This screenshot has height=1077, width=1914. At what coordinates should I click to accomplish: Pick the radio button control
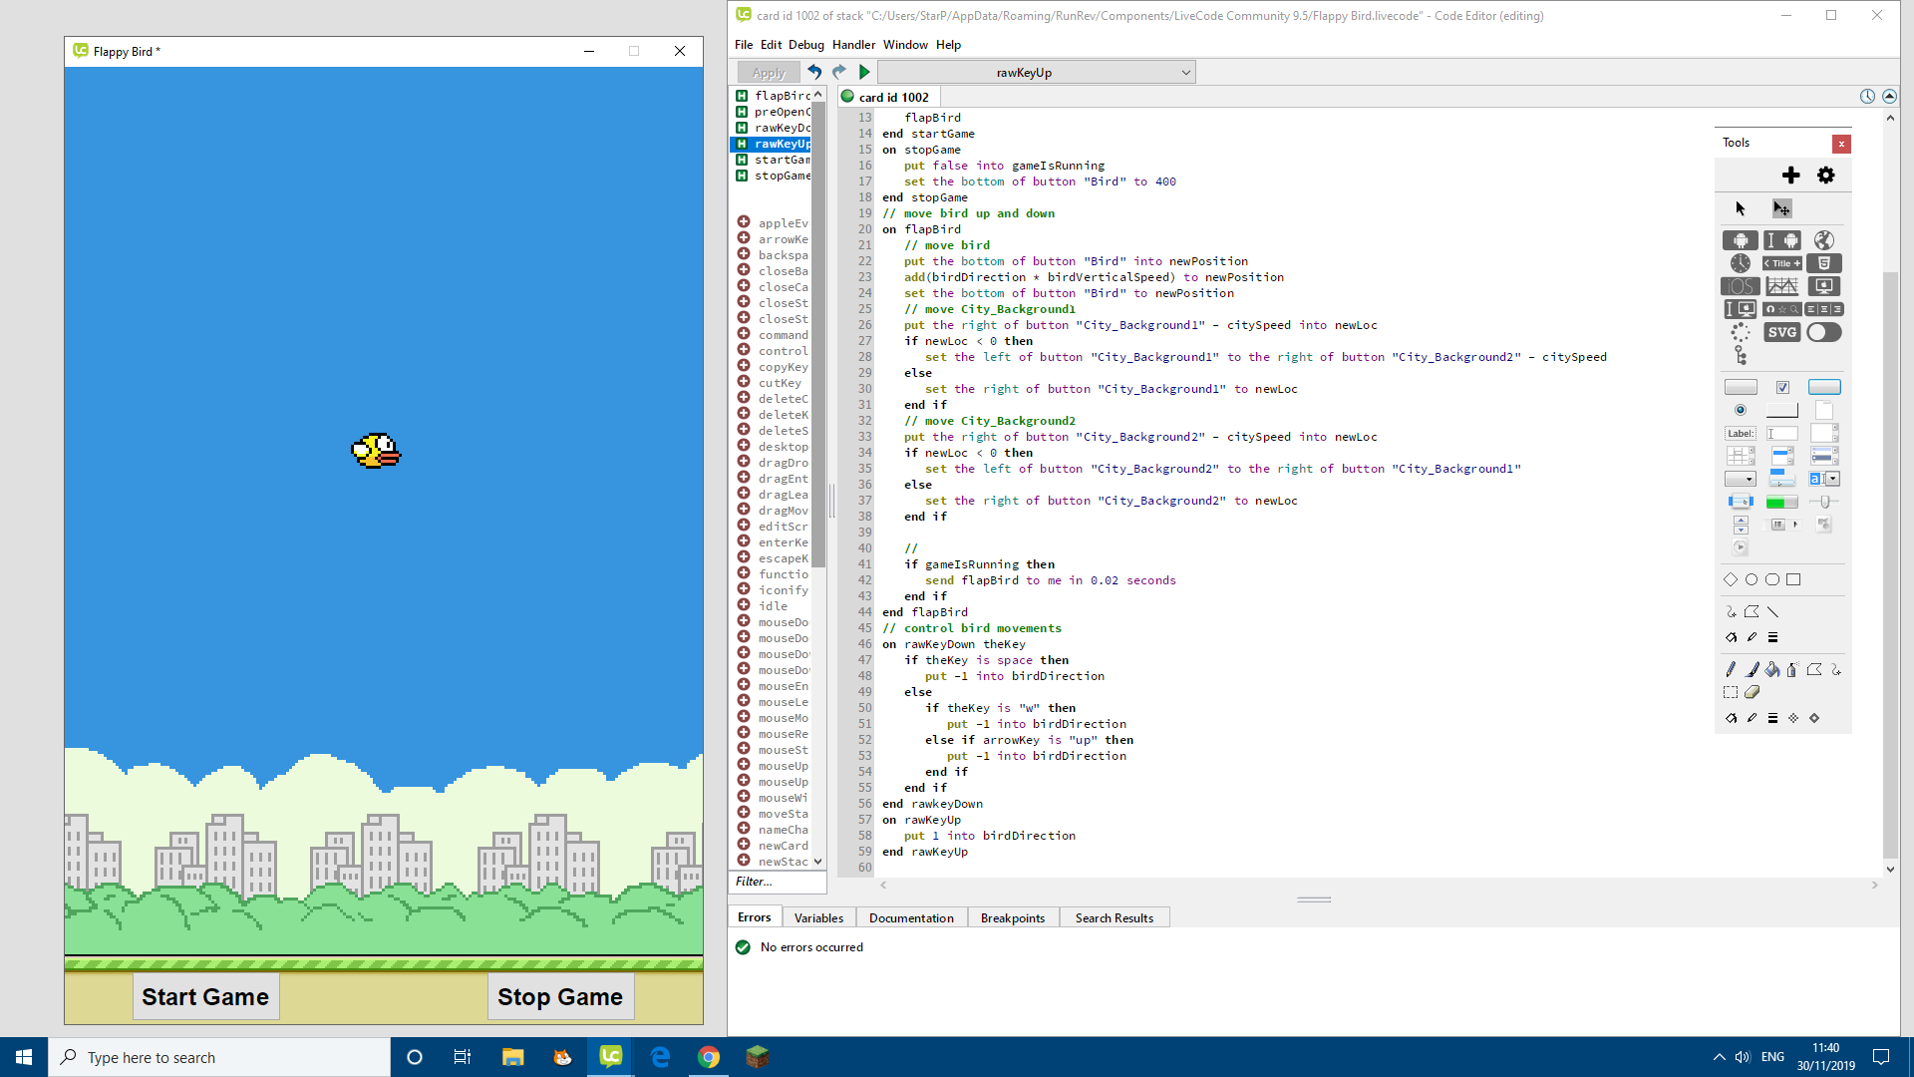1741,410
